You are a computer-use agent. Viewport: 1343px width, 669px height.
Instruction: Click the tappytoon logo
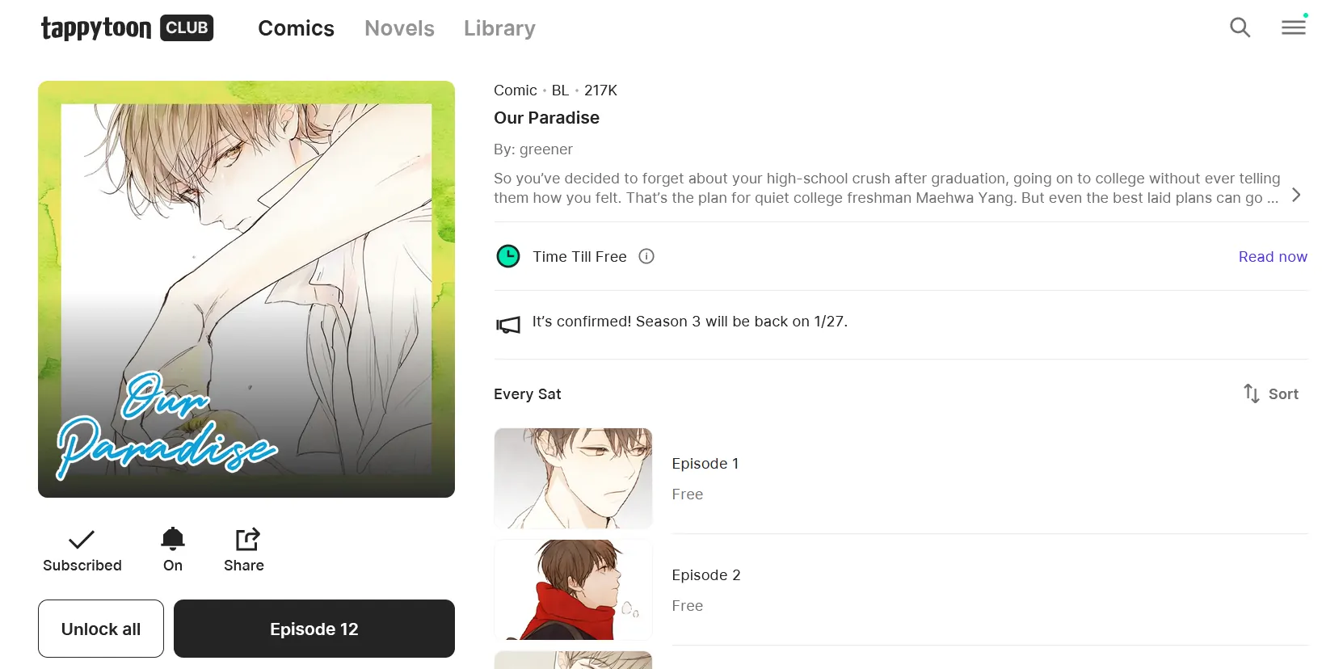tap(96, 28)
